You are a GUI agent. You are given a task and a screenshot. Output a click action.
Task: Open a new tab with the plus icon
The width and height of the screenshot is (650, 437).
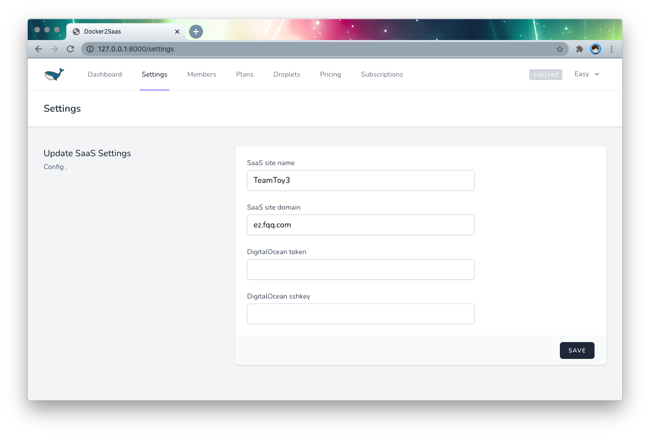coord(196,32)
